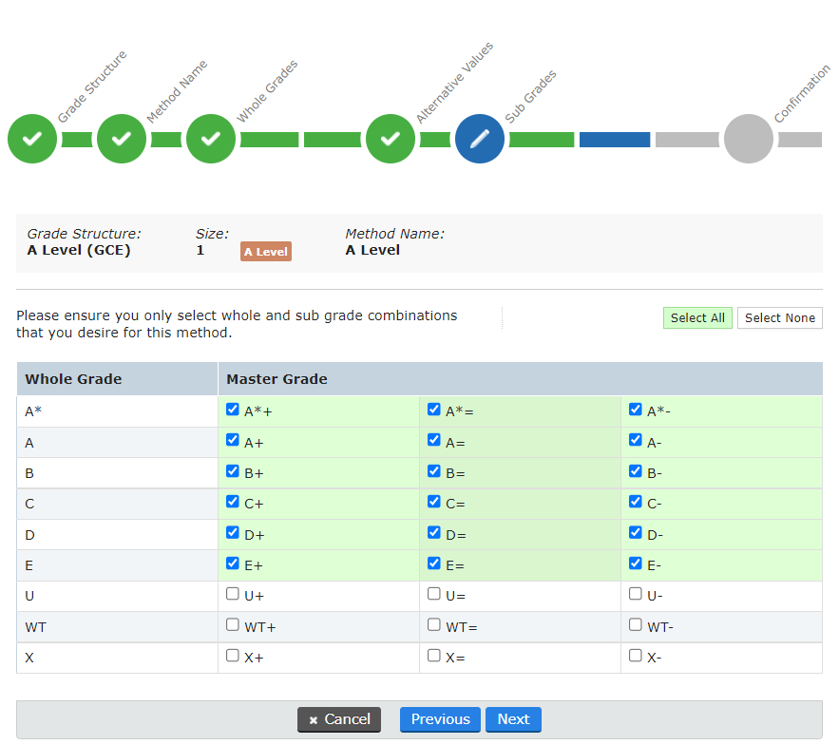The width and height of the screenshot is (839, 745).
Task: Click the orange A Level size badge
Action: click(x=265, y=252)
